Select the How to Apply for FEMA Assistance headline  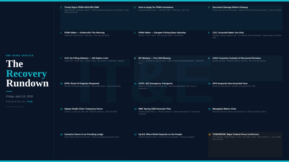[156, 7]
